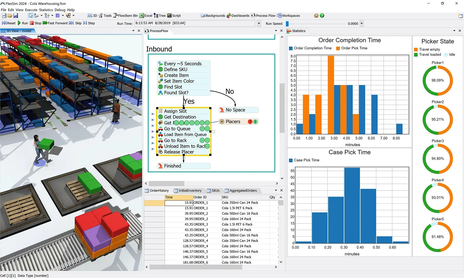This screenshot has height=278, width=464.
Task: Switch to the InitialInventory tab
Action: point(188,190)
